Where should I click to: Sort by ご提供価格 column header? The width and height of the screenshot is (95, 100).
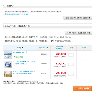[59, 47]
